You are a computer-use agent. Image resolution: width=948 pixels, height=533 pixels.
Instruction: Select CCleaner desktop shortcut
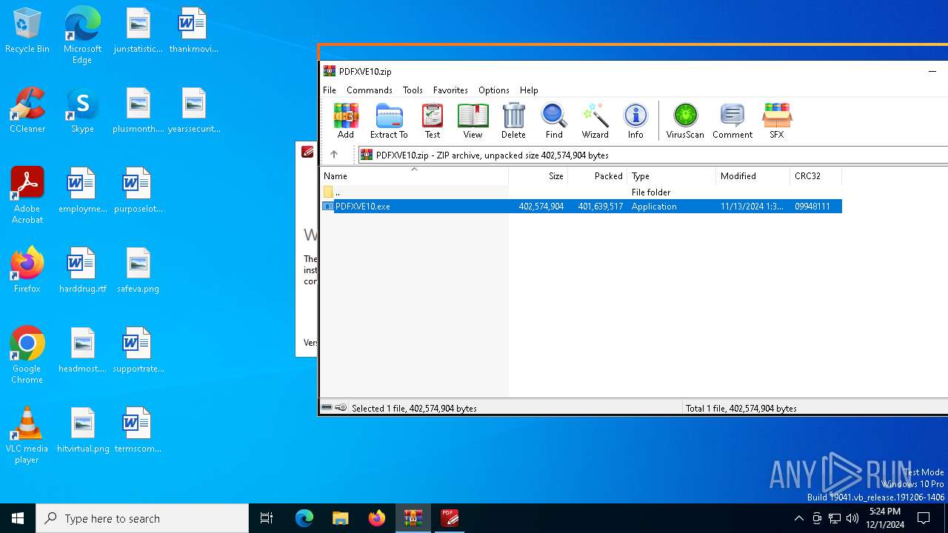coord(27,111)
